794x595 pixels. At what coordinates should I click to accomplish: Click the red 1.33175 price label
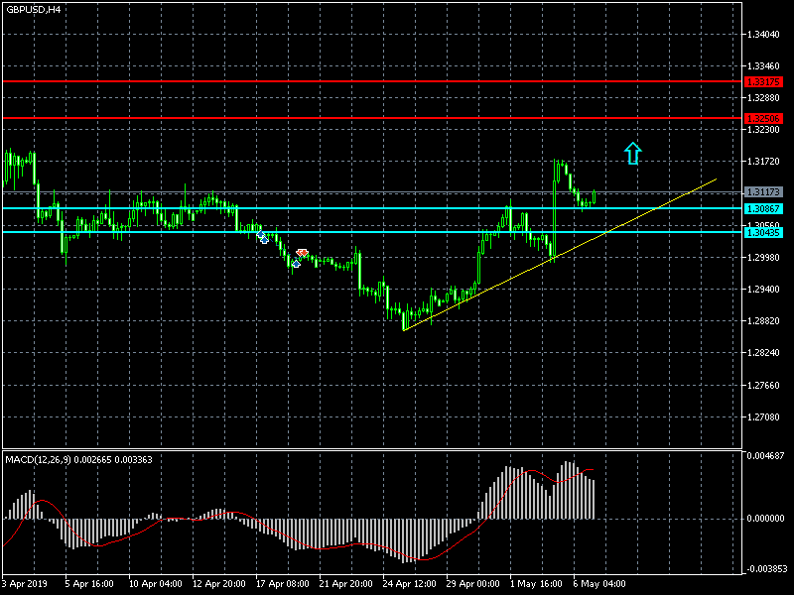[763, 82]
